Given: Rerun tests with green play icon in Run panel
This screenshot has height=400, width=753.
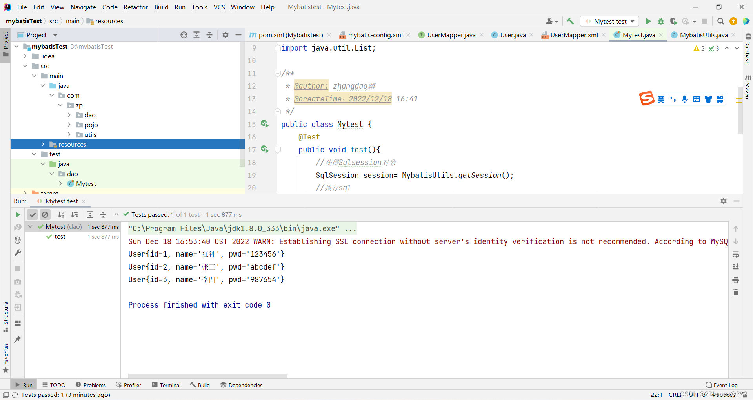Looking at the screenshot, I should 18,215.
